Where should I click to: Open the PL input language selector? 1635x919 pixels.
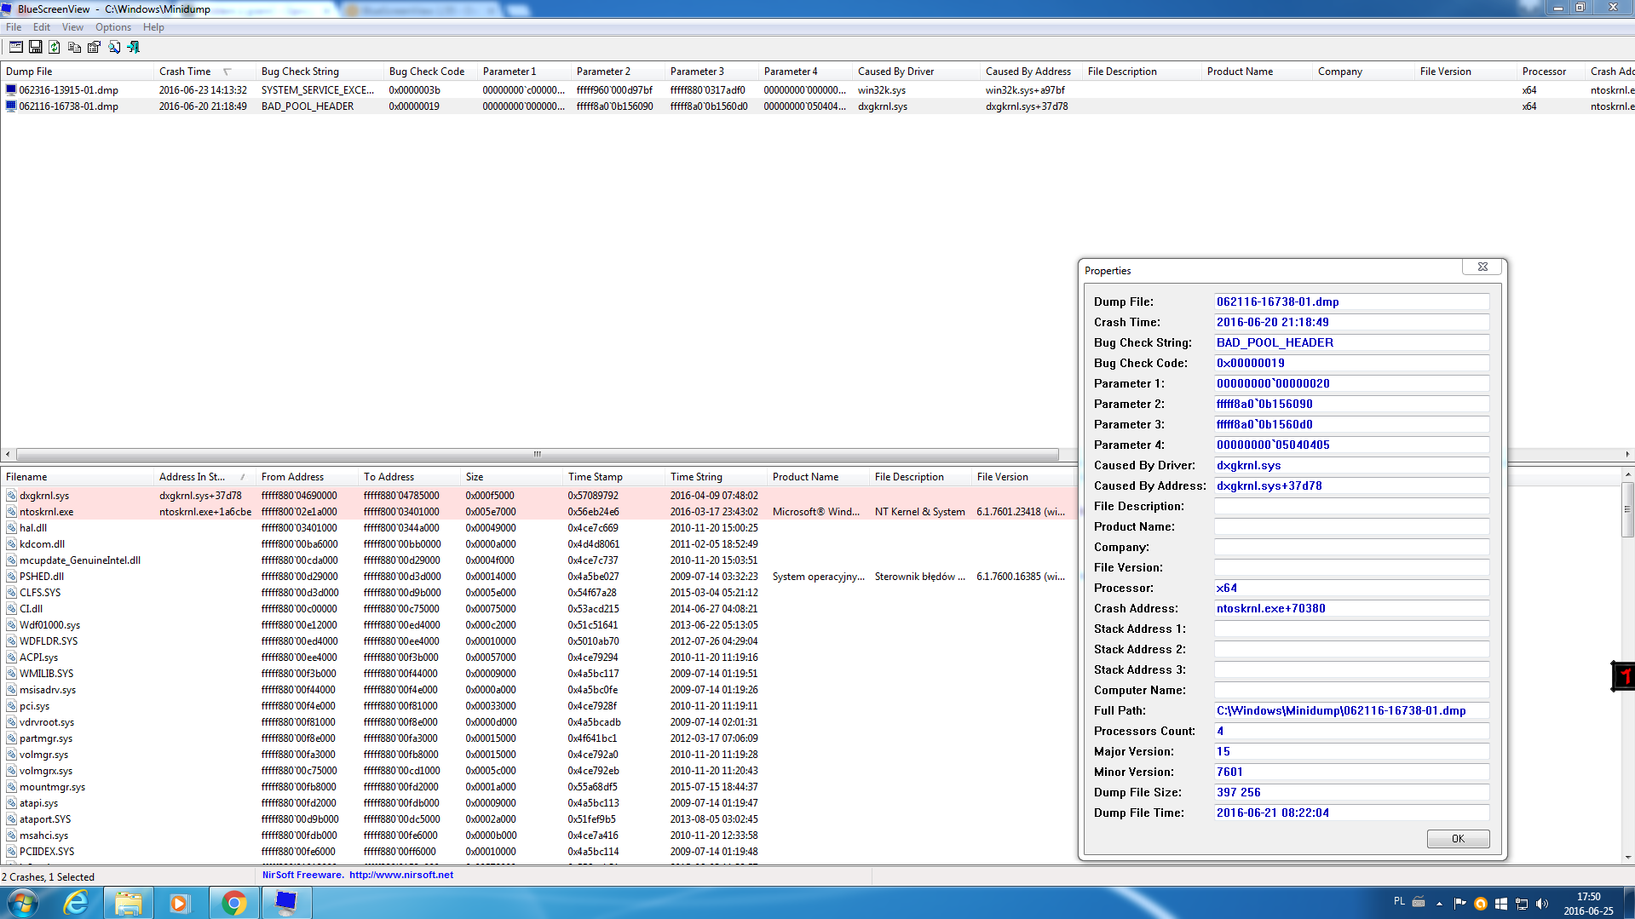click(1400, 901)
